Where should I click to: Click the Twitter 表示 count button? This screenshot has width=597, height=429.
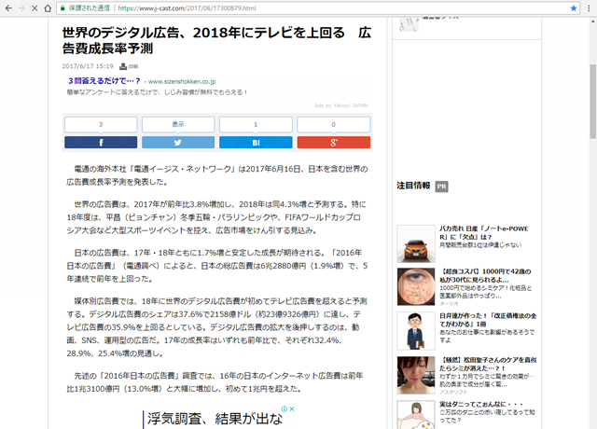[x=177, y=124]
